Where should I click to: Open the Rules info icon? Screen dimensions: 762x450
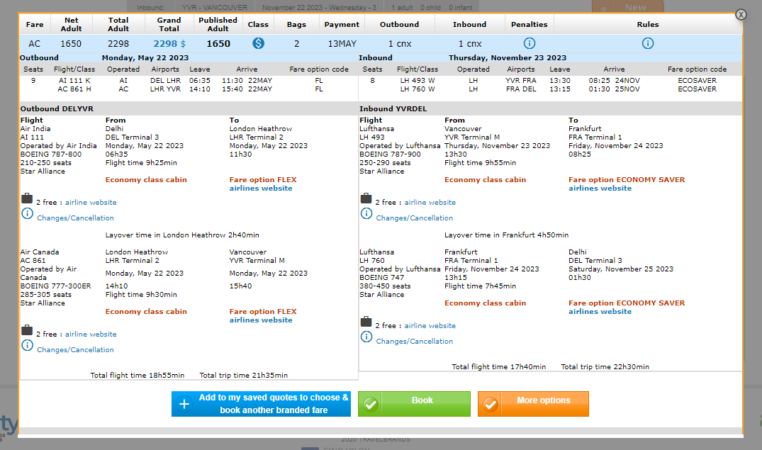647,44
